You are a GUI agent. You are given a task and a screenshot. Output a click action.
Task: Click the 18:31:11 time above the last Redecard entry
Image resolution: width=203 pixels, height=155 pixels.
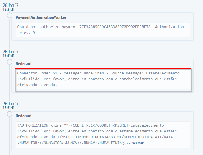[x=9, y=108]
